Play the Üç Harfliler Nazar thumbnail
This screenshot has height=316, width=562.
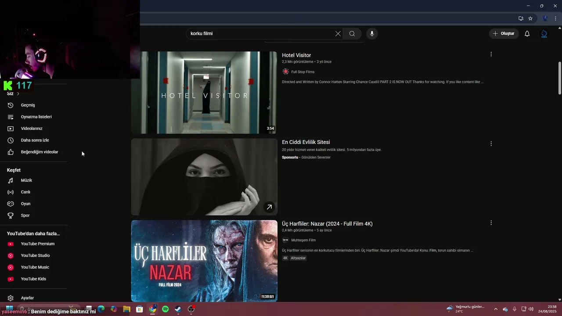pyautogui.click(x=204, y=261)
